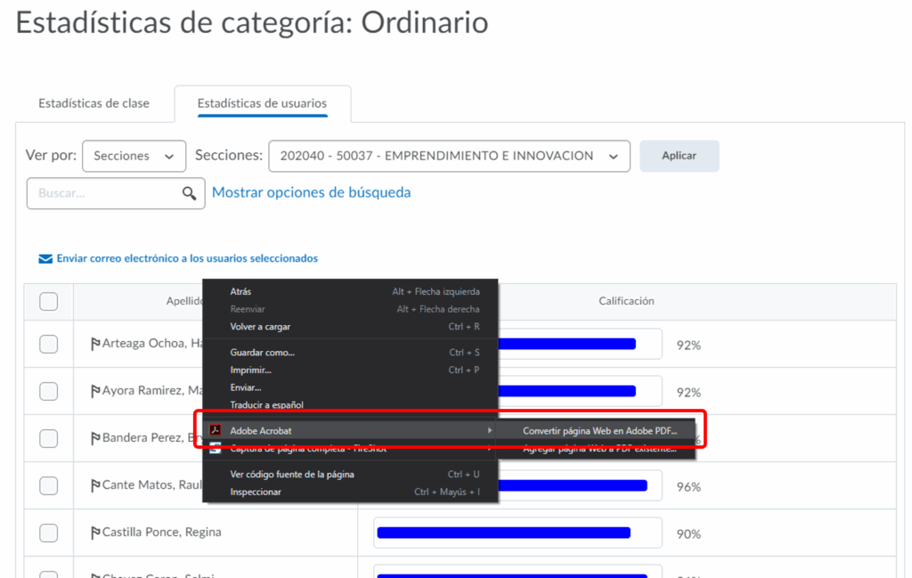Click the Adobe Acrobat icon in context menu
The width and height of the screenshot is (912, 578).
tap(215, 431)
